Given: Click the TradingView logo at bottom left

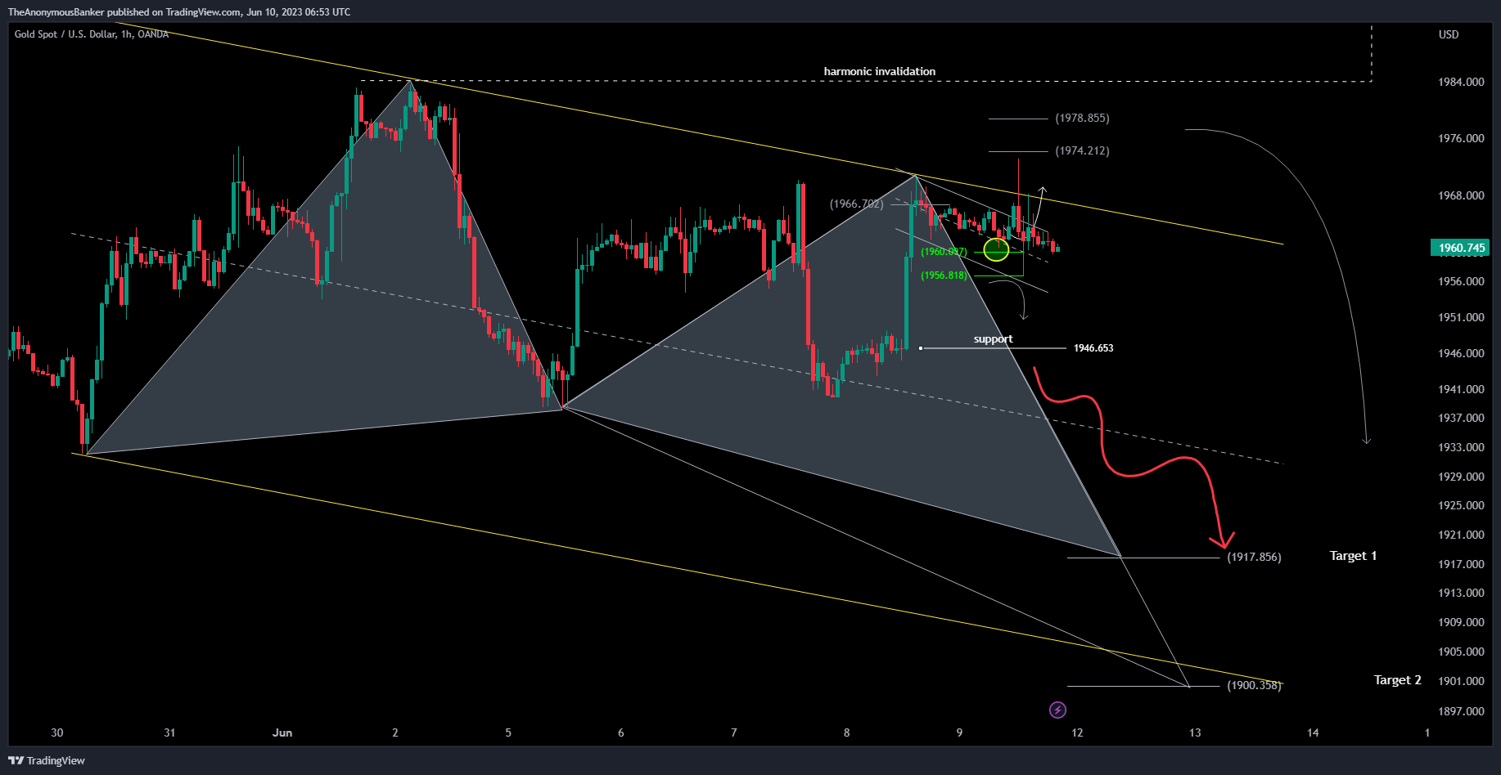Looking at the screenshot, I should point(47,760).
